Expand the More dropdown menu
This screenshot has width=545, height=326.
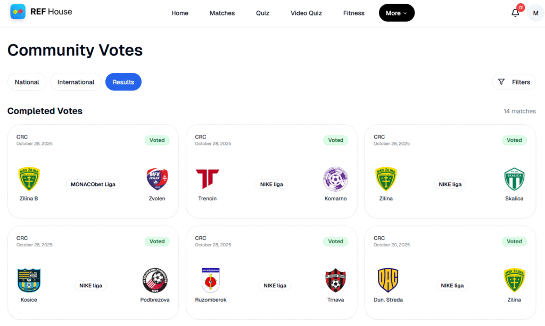397,13
